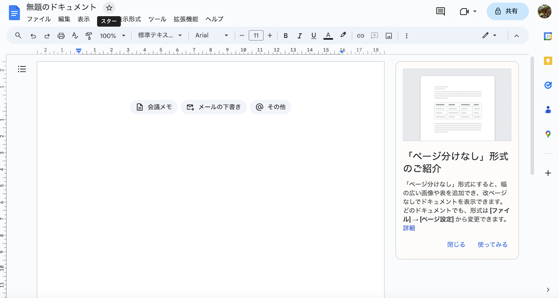Insert the 会議メモ template chip

coord(154,107)
